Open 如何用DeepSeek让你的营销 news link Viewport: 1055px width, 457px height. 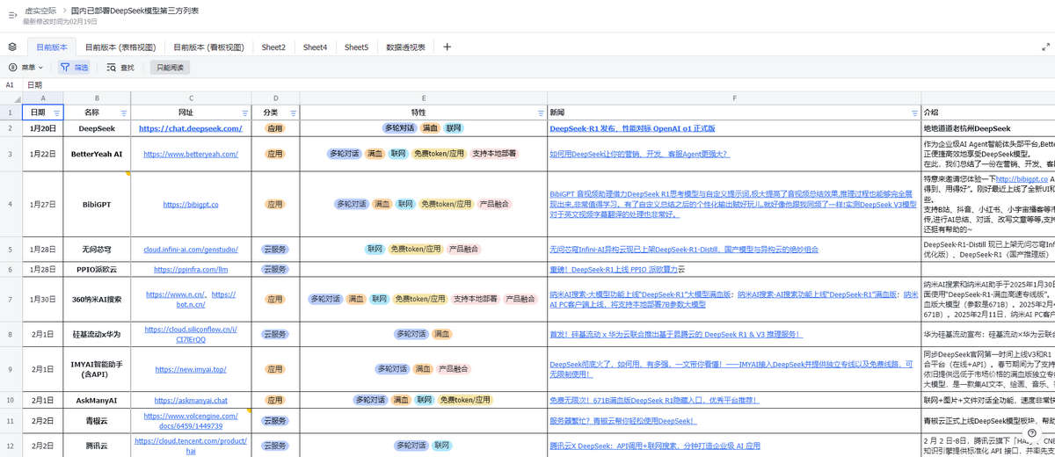(639, 154)
